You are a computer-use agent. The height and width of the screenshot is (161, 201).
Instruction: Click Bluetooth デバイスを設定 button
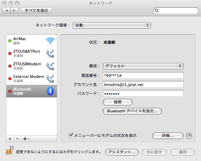coord(132,111)
